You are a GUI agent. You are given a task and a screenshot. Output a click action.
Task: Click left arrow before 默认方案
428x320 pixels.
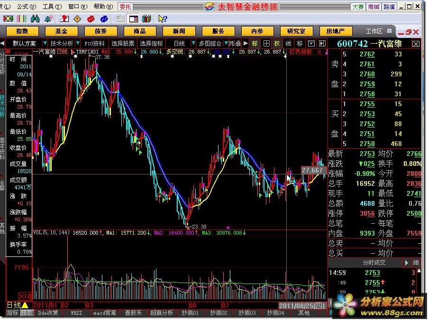point(2,44)
